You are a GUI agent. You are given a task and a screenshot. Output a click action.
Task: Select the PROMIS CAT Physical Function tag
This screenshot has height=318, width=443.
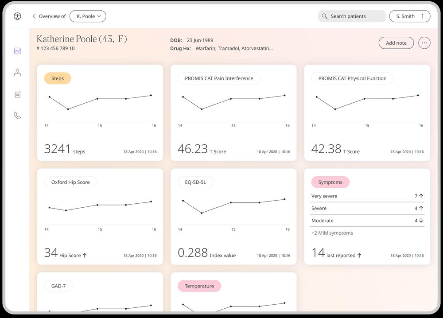pyautogui.click(x=352, y=78)
